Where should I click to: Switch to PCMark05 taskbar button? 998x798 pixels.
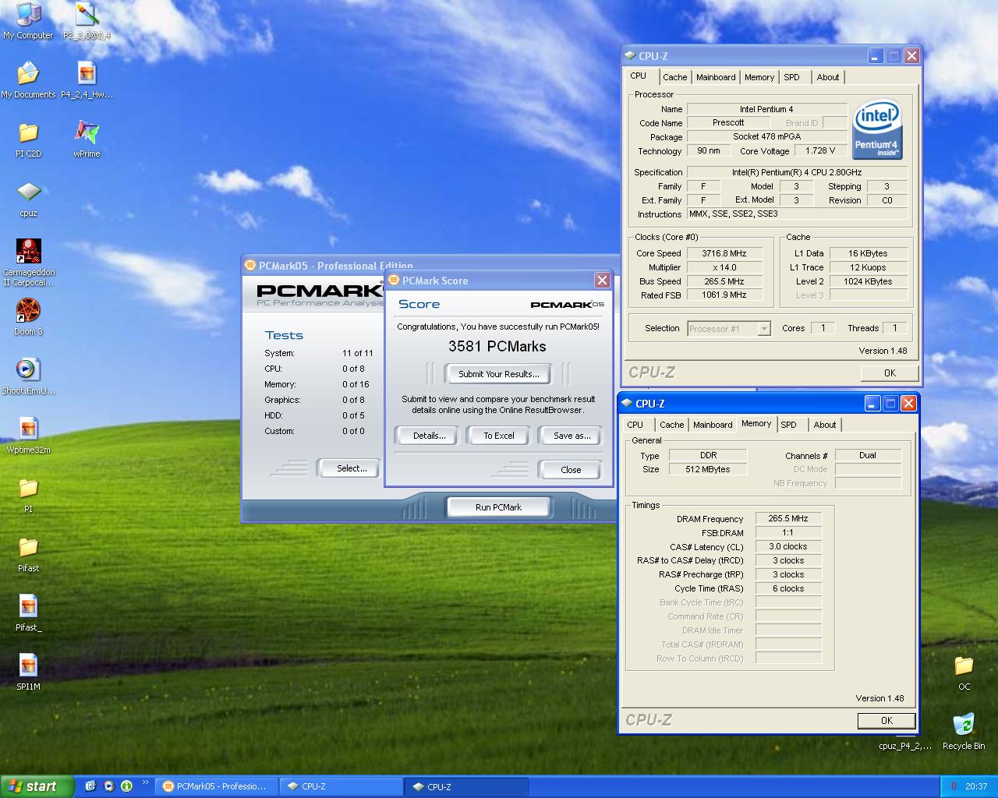(x=216, y=786)
